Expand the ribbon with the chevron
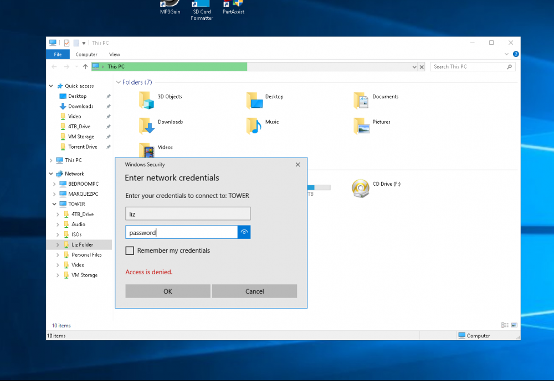Image resolution: width=554 pixels, height=381 pixels. pos(506,54)
